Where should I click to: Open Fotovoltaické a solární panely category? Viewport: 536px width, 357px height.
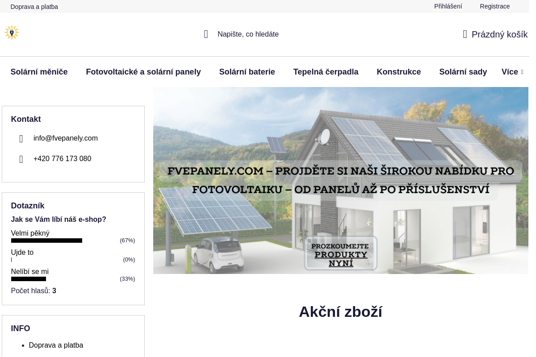(x=143, y=72)
